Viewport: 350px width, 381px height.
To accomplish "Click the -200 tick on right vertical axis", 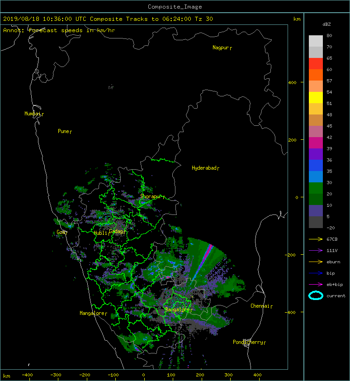I will 290,255.
